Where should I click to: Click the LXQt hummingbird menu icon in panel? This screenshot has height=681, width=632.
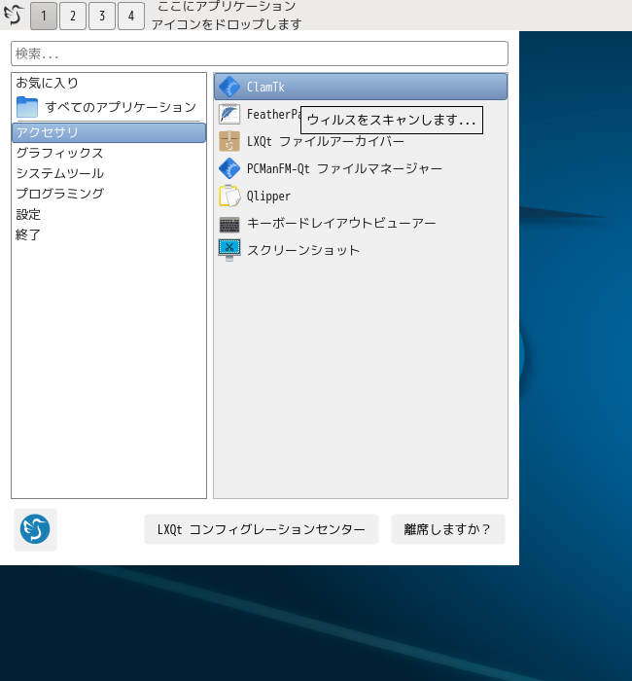(x=14, y=15)
